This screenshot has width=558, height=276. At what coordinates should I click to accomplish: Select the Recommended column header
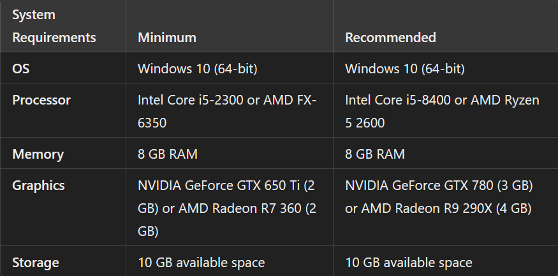point(390,38)
